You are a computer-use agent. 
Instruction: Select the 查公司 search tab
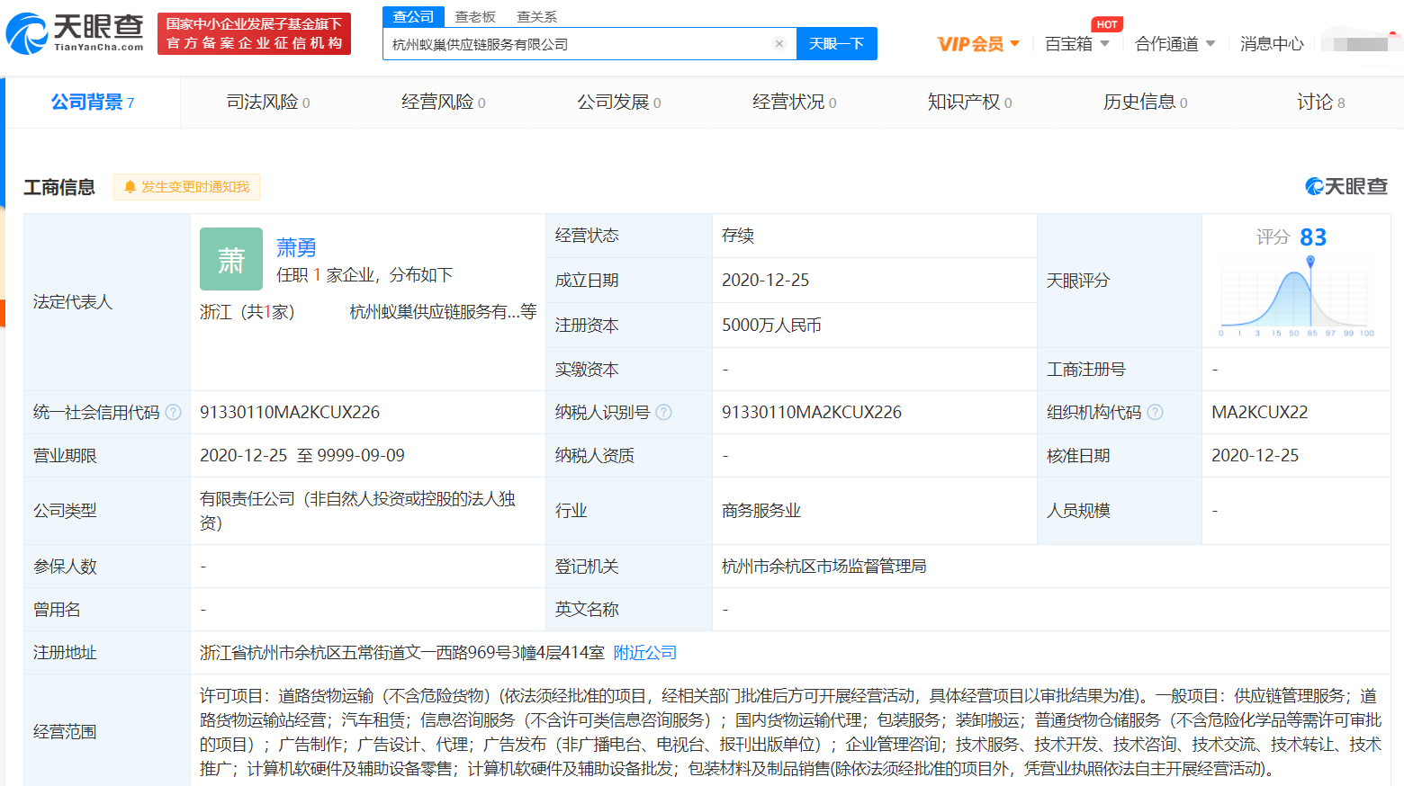pyautogui.click(x=413, y=17)
